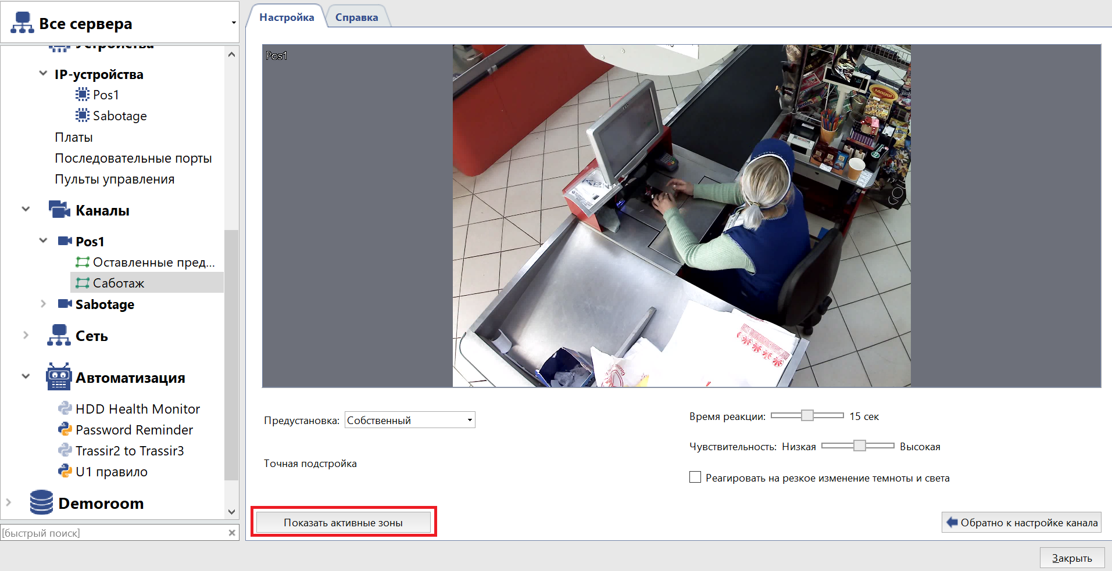Expand the Сеть section
The width and height of the screenshot is (1112, 571).
[26, 335]
